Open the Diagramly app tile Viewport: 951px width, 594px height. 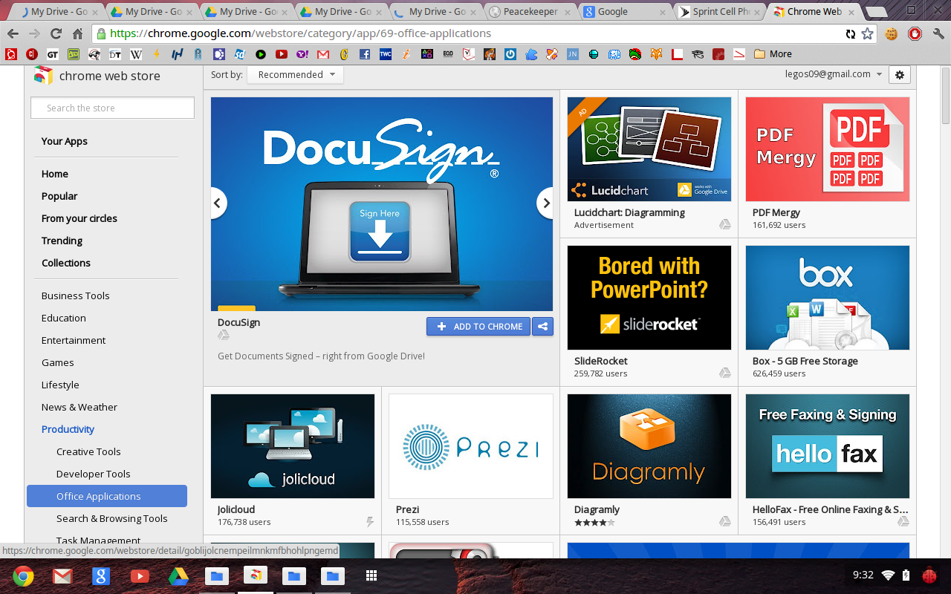click(649, 460)
